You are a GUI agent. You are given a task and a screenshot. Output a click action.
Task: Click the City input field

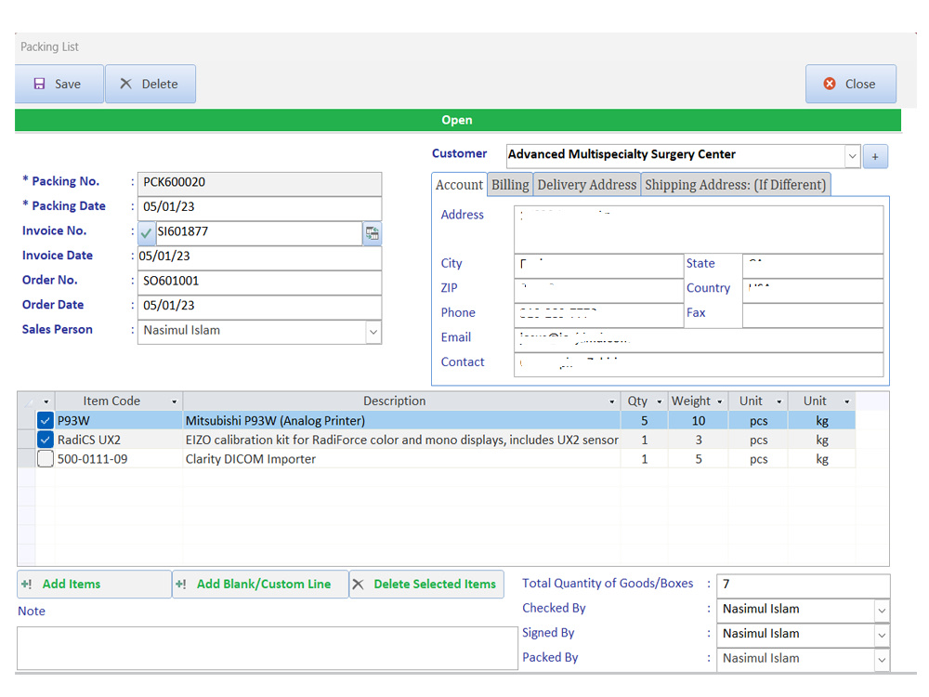[598, 266]
